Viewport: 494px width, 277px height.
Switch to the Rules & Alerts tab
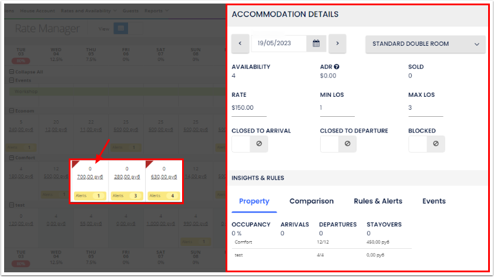pos(378,201)
